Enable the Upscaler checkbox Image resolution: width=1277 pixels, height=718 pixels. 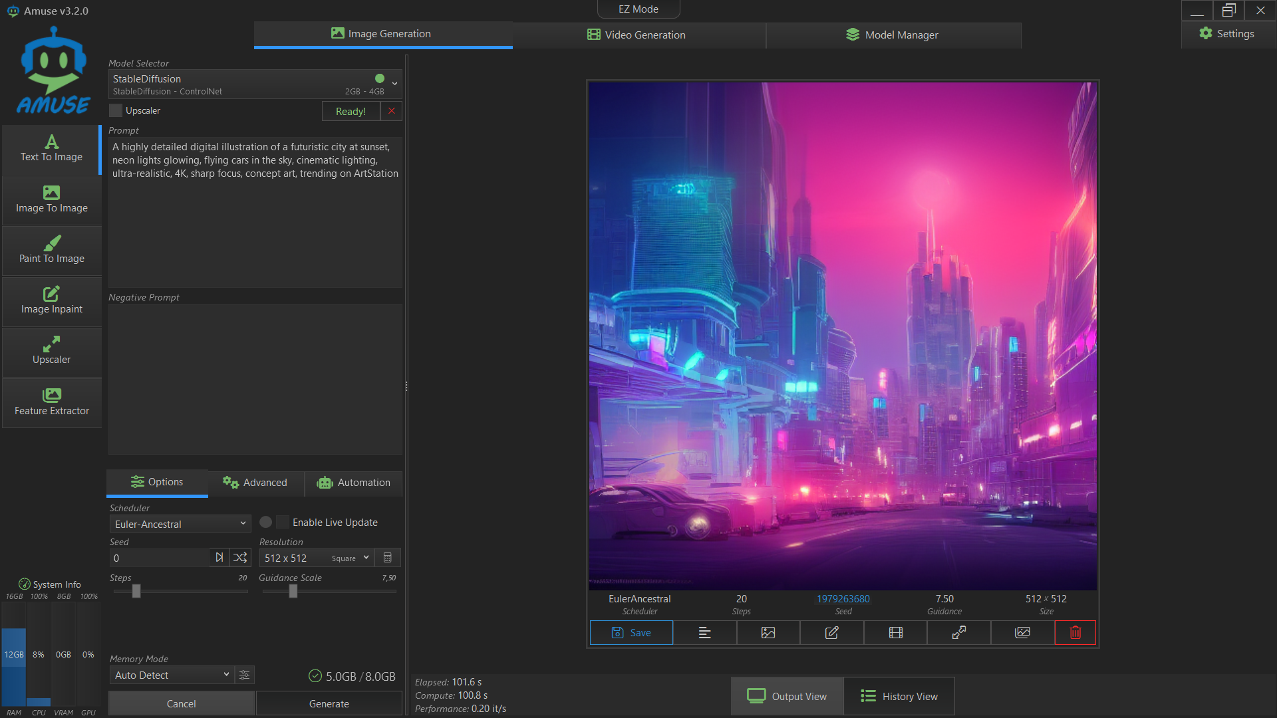coord(116,110)
